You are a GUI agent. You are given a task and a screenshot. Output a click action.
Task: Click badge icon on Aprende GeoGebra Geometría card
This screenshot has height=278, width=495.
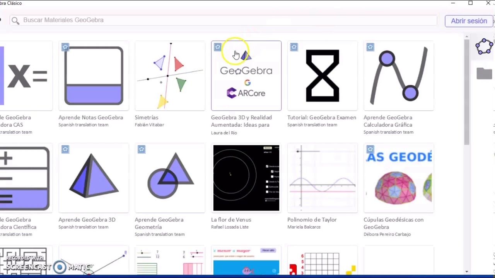pyautogui.click(x=141, y=149)
